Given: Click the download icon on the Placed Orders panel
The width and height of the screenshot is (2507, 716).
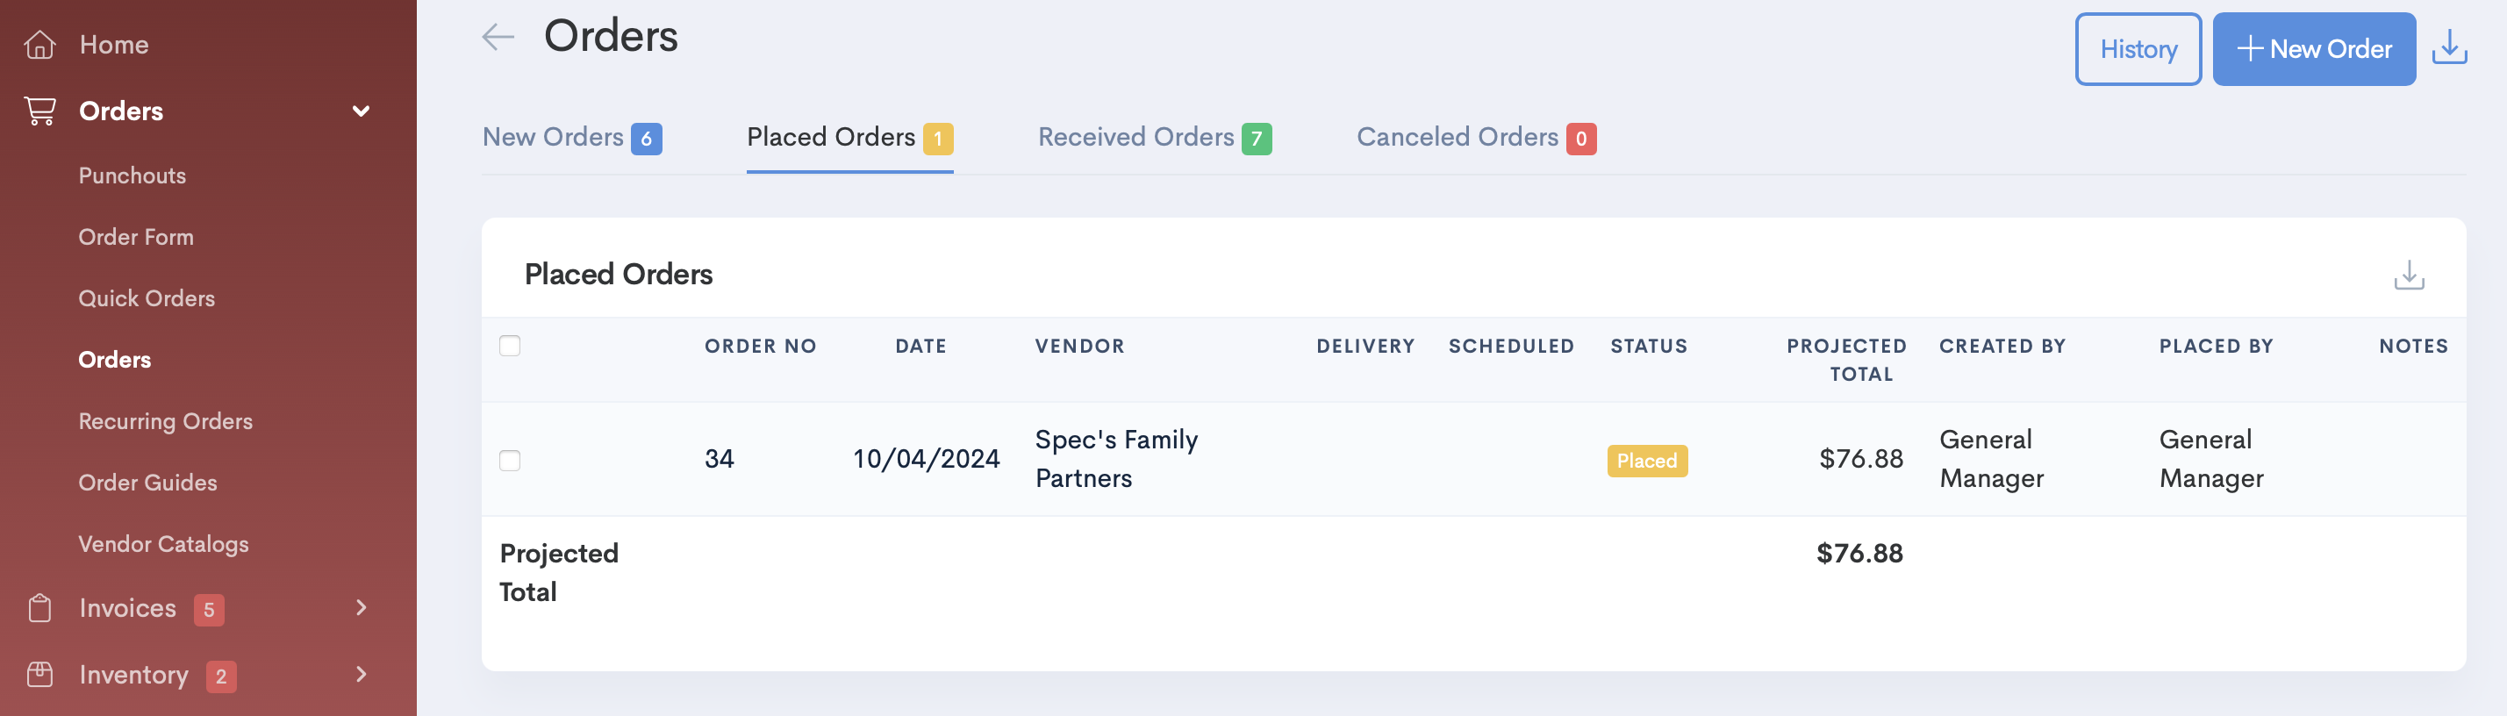Looking at the screenshot, I should point(2410,276).
